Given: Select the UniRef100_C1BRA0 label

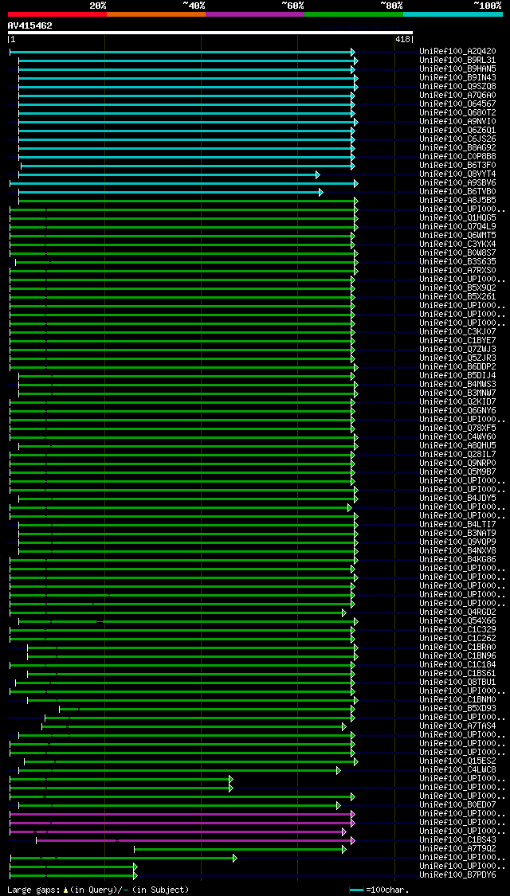Looking at the screenshot, I should (457, 647).
